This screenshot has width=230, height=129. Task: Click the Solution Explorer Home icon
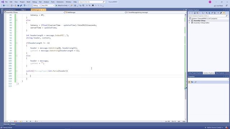195,13
